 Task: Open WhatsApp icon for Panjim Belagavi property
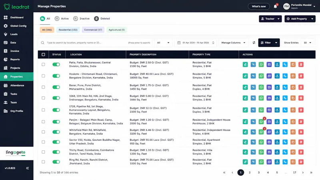(261, 122)
